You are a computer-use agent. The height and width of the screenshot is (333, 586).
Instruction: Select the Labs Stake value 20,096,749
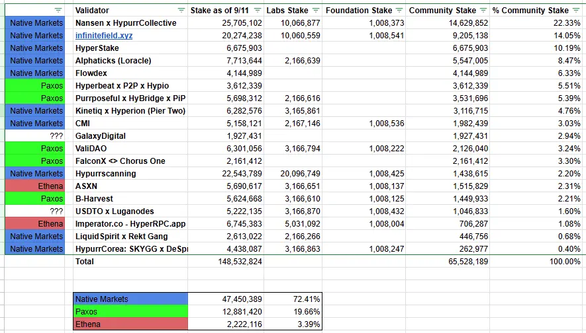(293, 174)
